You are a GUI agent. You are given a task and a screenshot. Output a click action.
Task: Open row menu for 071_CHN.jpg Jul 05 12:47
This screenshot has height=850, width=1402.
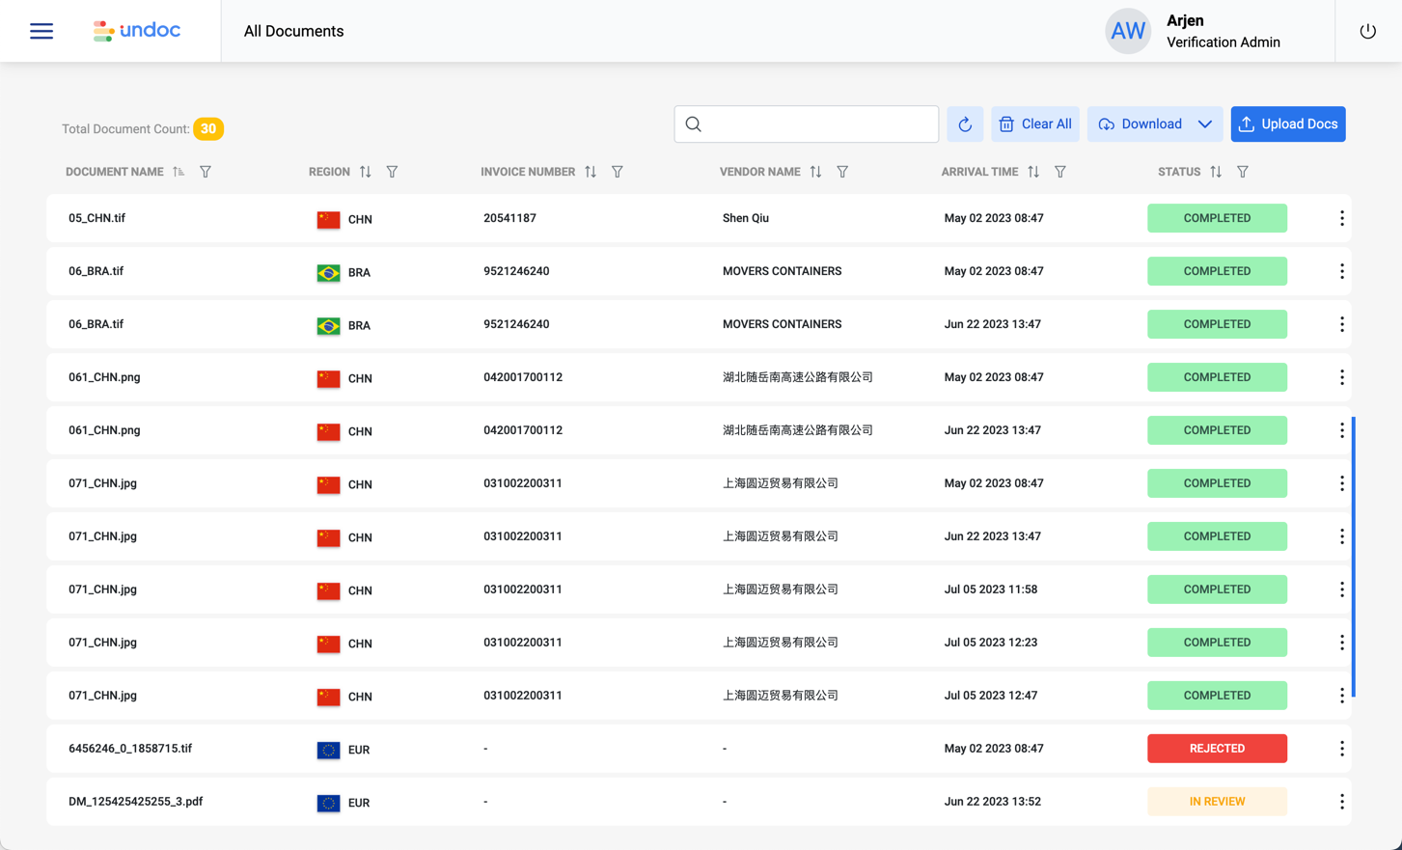coord(1341,696)
